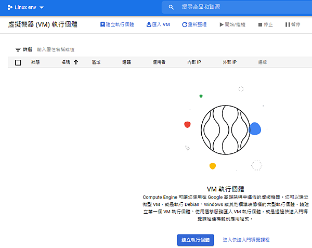312x248 pixels.
Task: Click the 外部 IP column header
Action: 230,62
